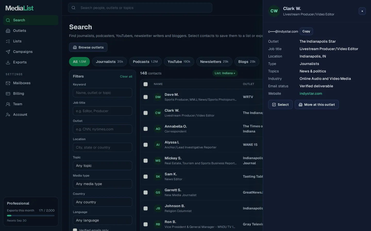Select Annabella O.'s row checkbox
Screen dimensions: 371x231
click(x=146, y=129)
